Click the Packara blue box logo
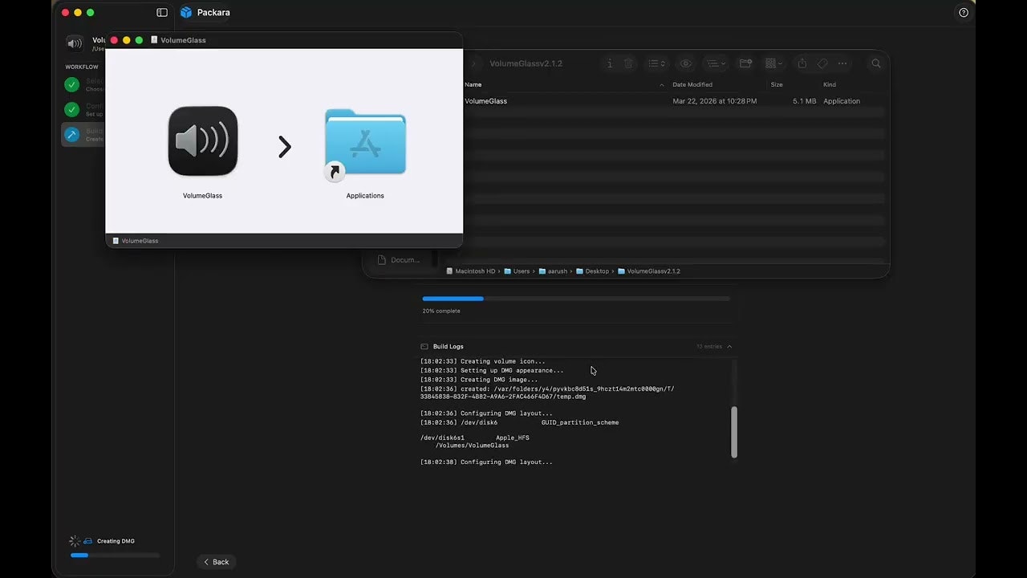 pos(186,12)
